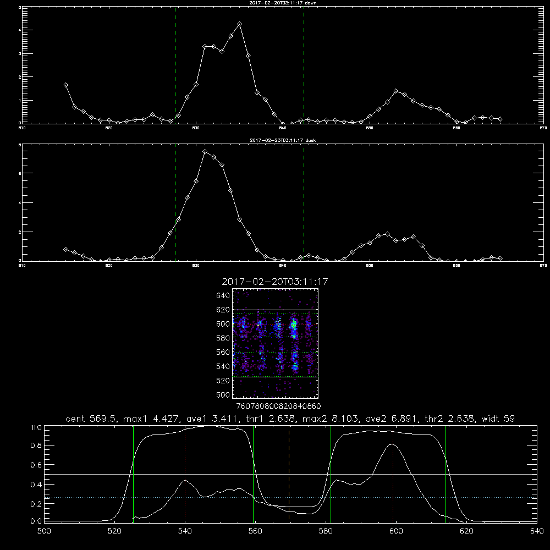This screenshot has width=550, height=550.
Task: Click the '520' y-axis label of spectral image
Action: 223,381
